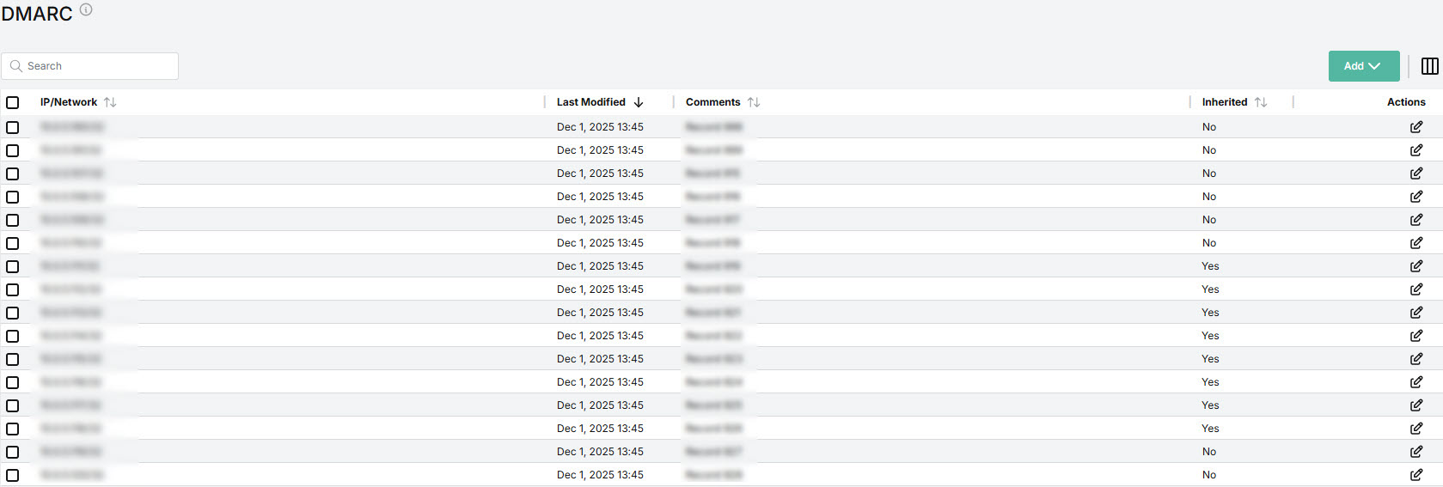Tick the select-all checkbox in the header
Viewport: 1443px width, 487px height.
(x=13, y=102)
